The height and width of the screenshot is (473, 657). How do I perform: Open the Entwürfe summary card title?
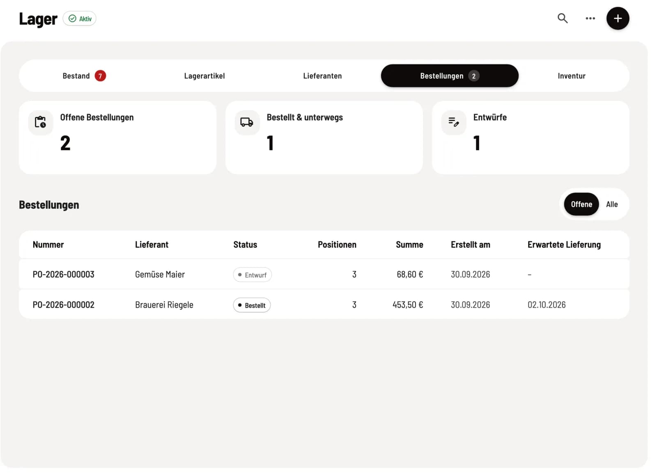(490, 117)
